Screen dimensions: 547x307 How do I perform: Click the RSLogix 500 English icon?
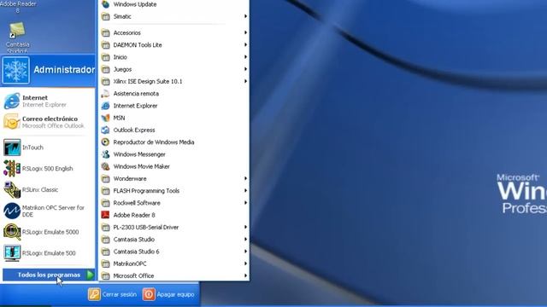pyautogui.click(x=12, y=169)
